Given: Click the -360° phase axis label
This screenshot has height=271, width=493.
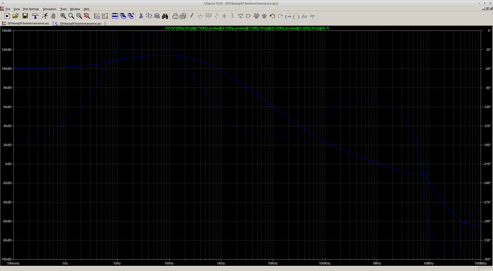Looking at the screenshot, I should click(x=487, y=259).
